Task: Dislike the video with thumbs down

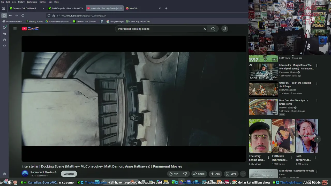Action: (x=185, y=174)
